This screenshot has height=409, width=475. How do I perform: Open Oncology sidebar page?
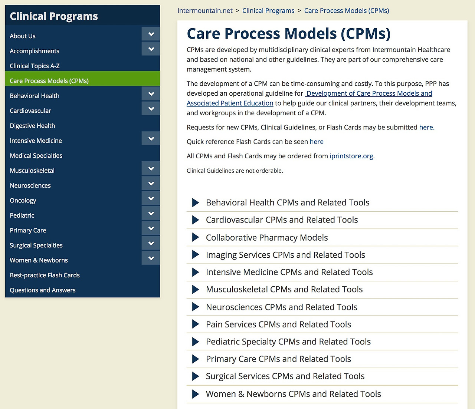23,201
